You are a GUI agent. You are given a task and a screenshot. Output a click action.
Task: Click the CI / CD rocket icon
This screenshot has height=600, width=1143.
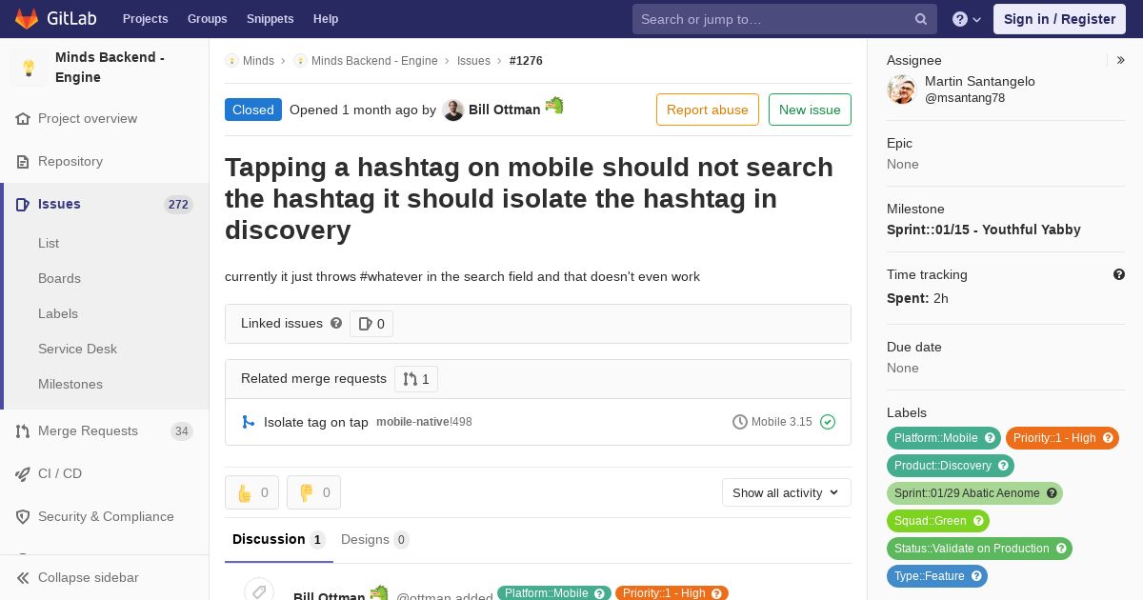click(x=23, y=474)
